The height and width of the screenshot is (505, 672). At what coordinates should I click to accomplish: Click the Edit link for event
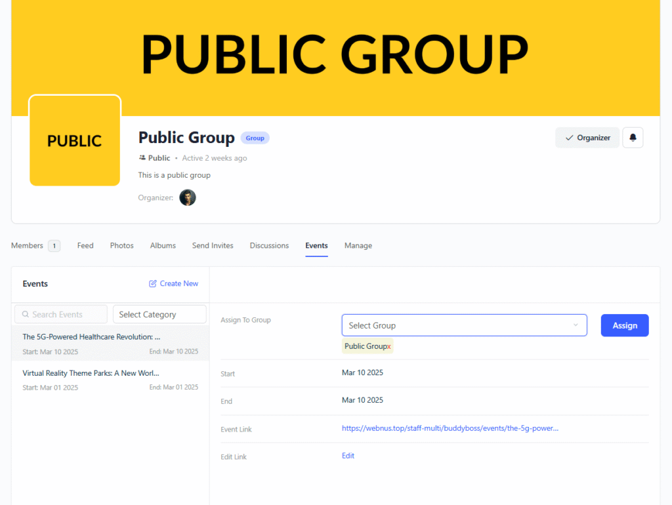pyautogui.click(x=348, y=456)
